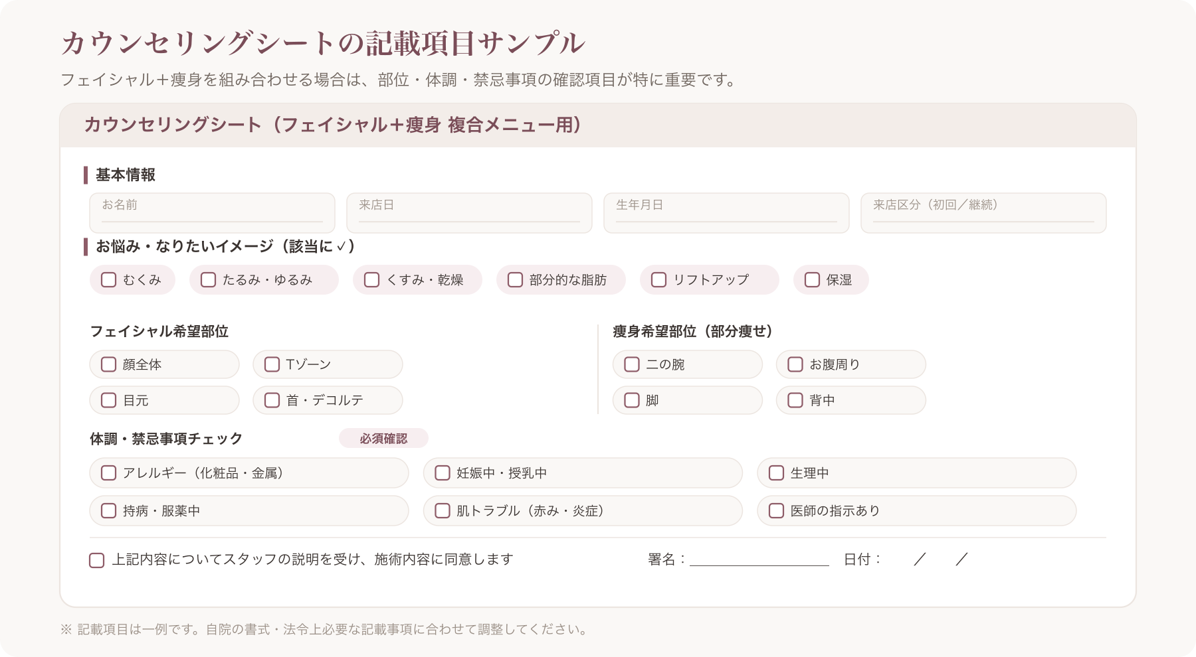This screenshot has height=657, width=1196.
Task: Tick the 目元 checkbox
Action: point(108,400)
